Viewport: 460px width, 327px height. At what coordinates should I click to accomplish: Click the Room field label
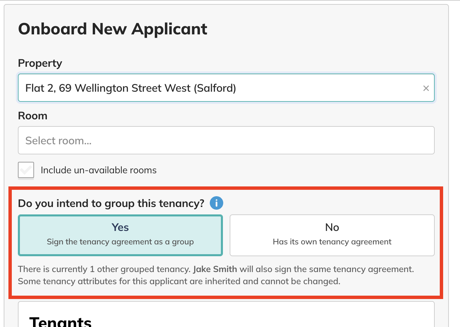tap(33, 116)
